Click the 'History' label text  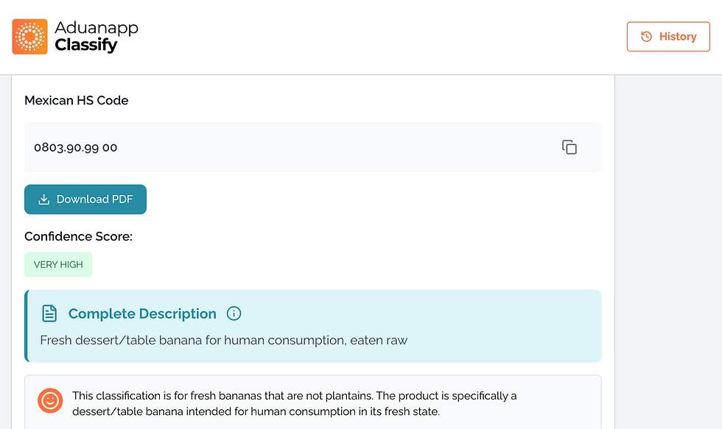(678, 37)
